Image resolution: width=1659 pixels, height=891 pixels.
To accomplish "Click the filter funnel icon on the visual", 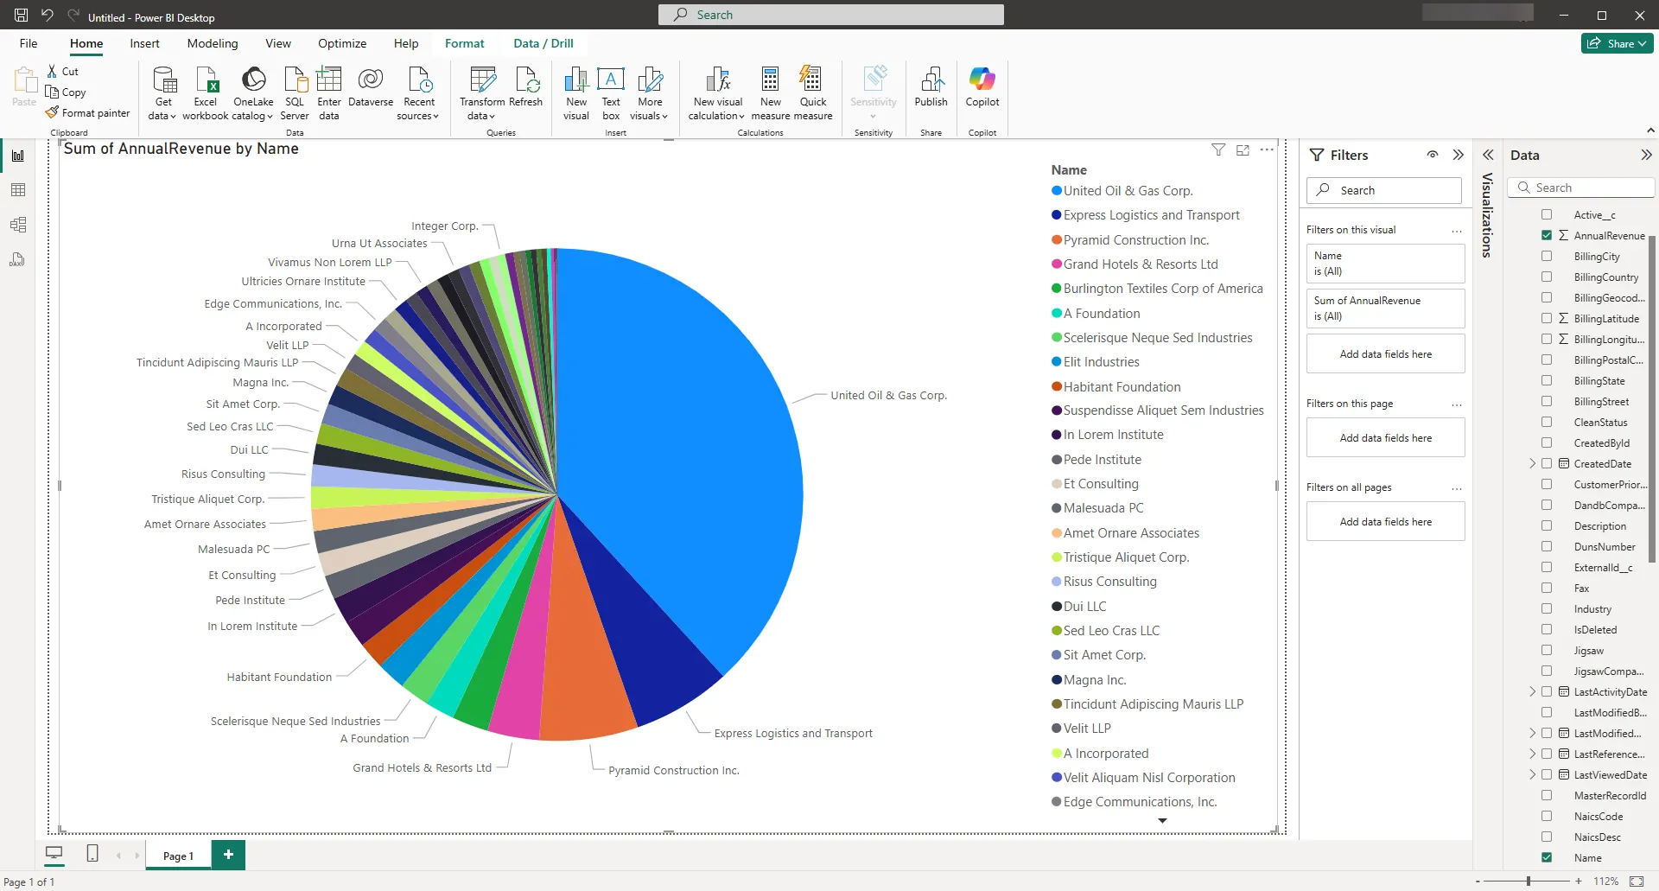I will (1218, 150).
